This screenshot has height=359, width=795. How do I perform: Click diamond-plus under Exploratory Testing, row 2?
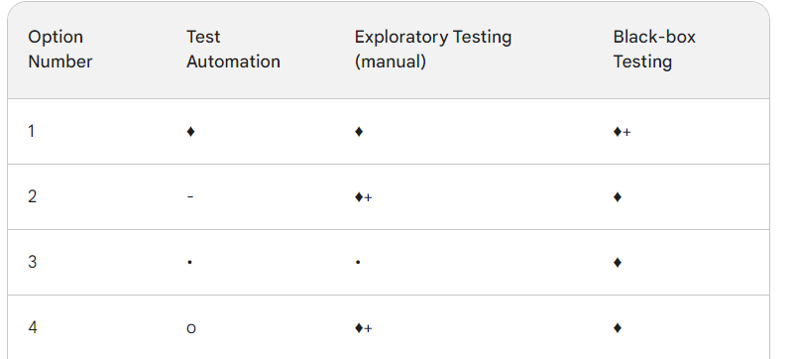[364, 197]
